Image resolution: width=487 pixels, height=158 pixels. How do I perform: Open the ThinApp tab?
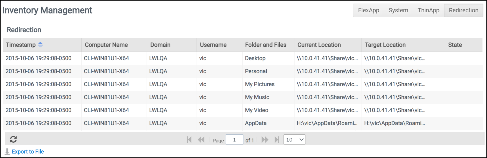click(x=428, y=10)
